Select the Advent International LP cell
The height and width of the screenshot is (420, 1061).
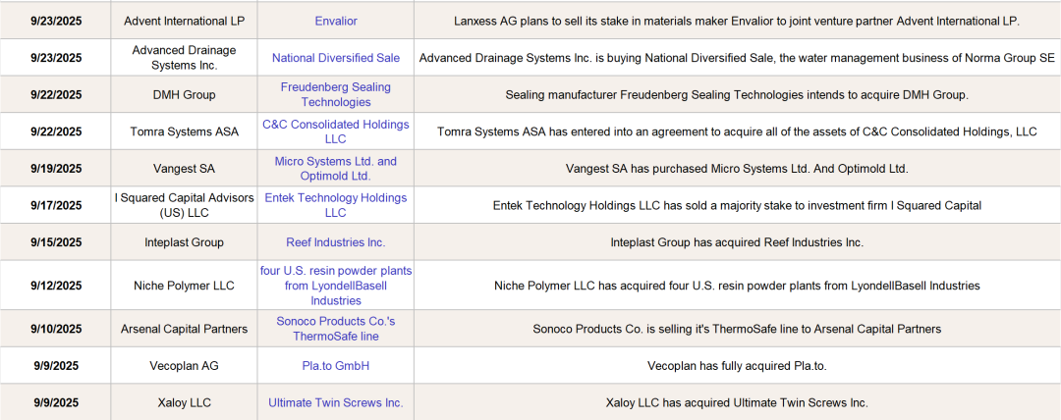pyautogui.click(x=184, y=21)
